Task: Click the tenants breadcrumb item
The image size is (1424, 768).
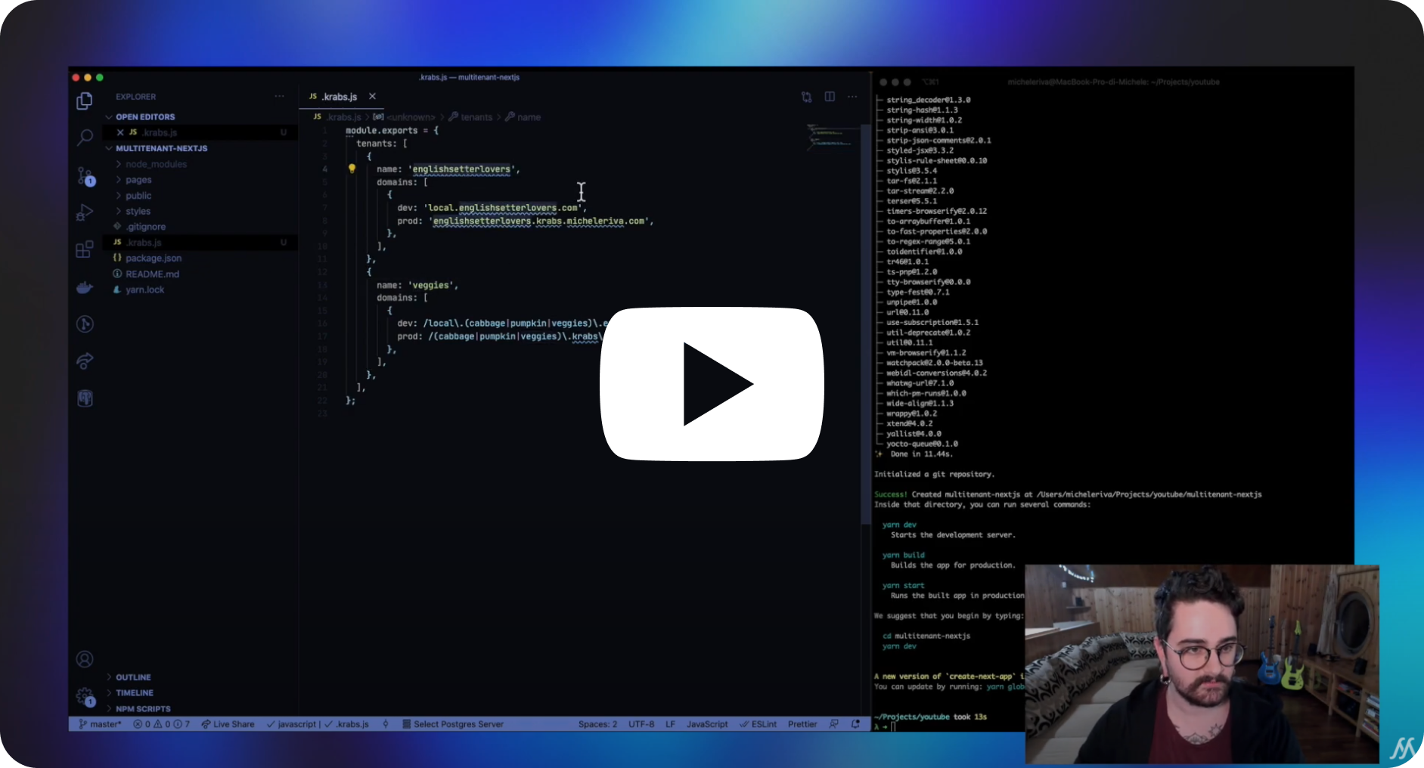Action: [476, 117]
